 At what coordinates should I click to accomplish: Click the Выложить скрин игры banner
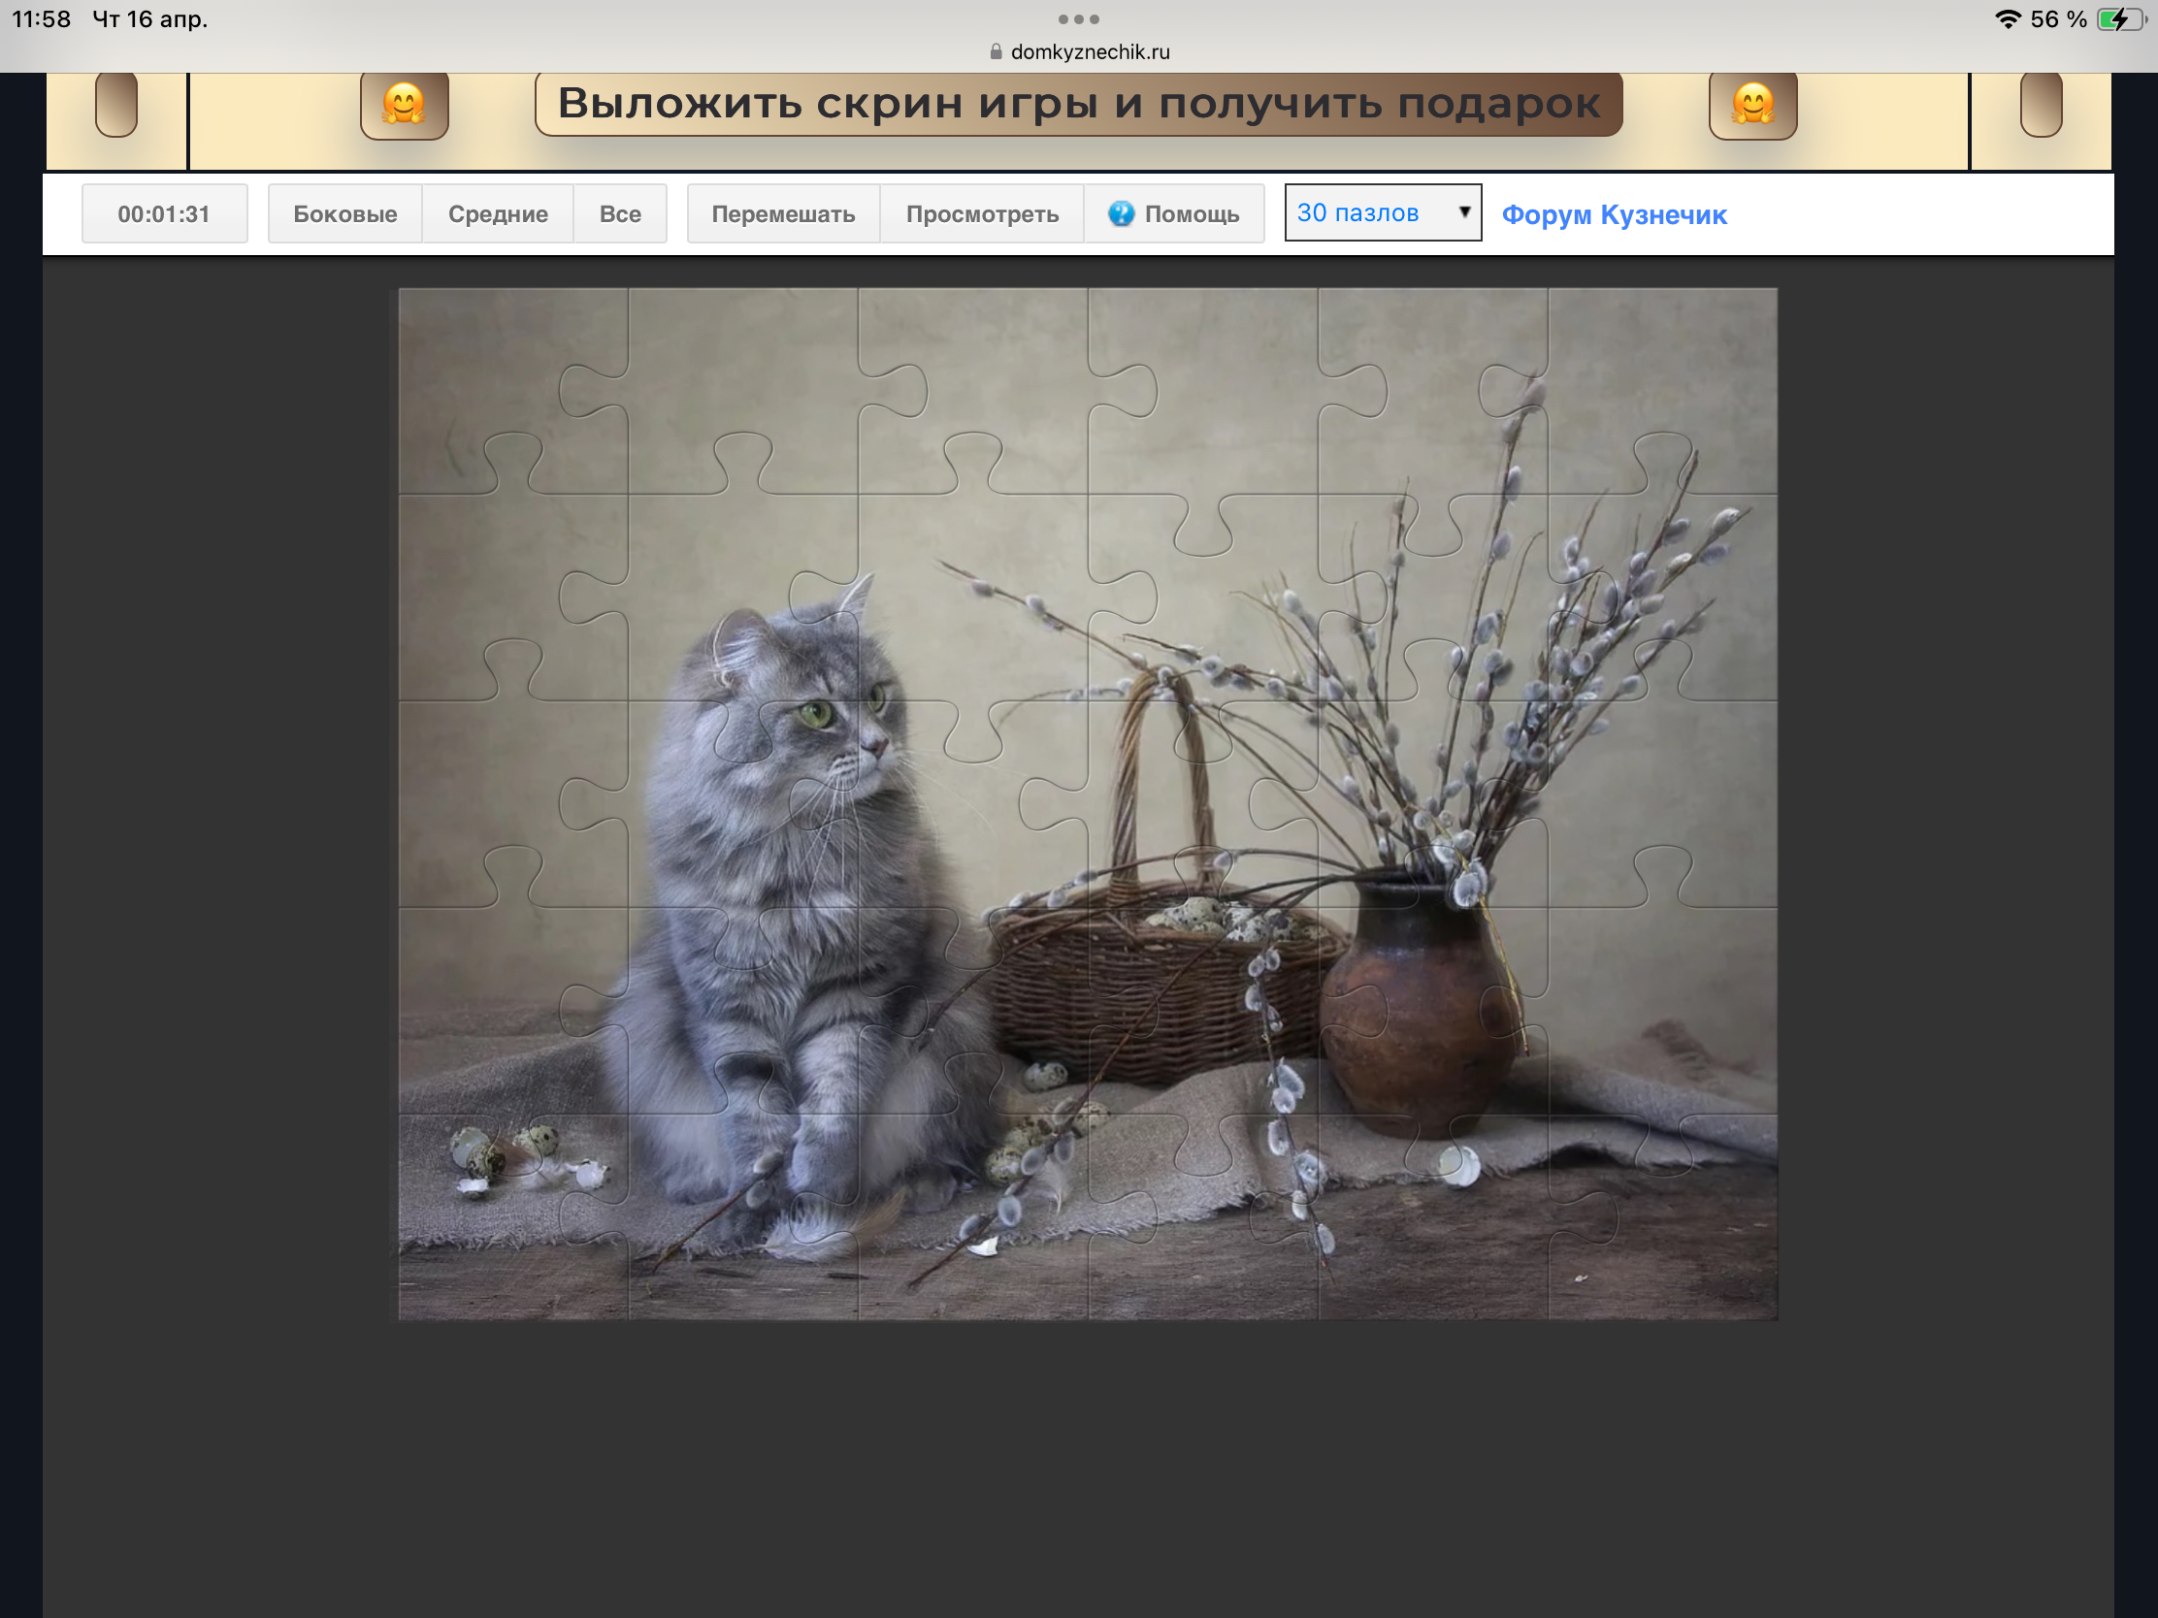click(x=1078, y=104)
